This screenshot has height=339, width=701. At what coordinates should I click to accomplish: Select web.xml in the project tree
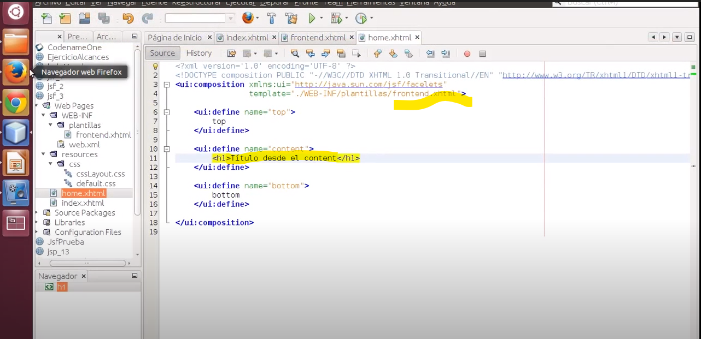(84, 145)
